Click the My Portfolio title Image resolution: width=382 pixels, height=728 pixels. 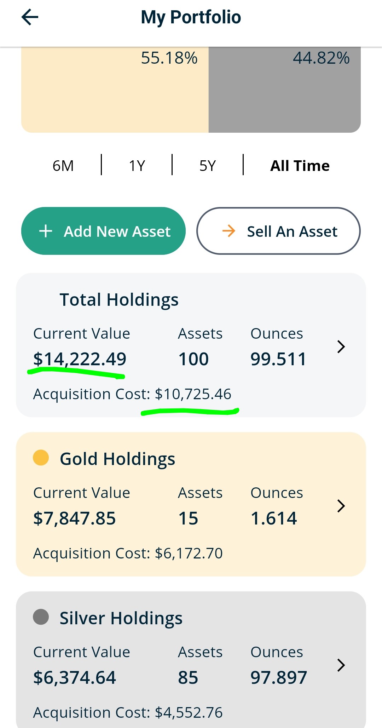(x=191, y=17)
